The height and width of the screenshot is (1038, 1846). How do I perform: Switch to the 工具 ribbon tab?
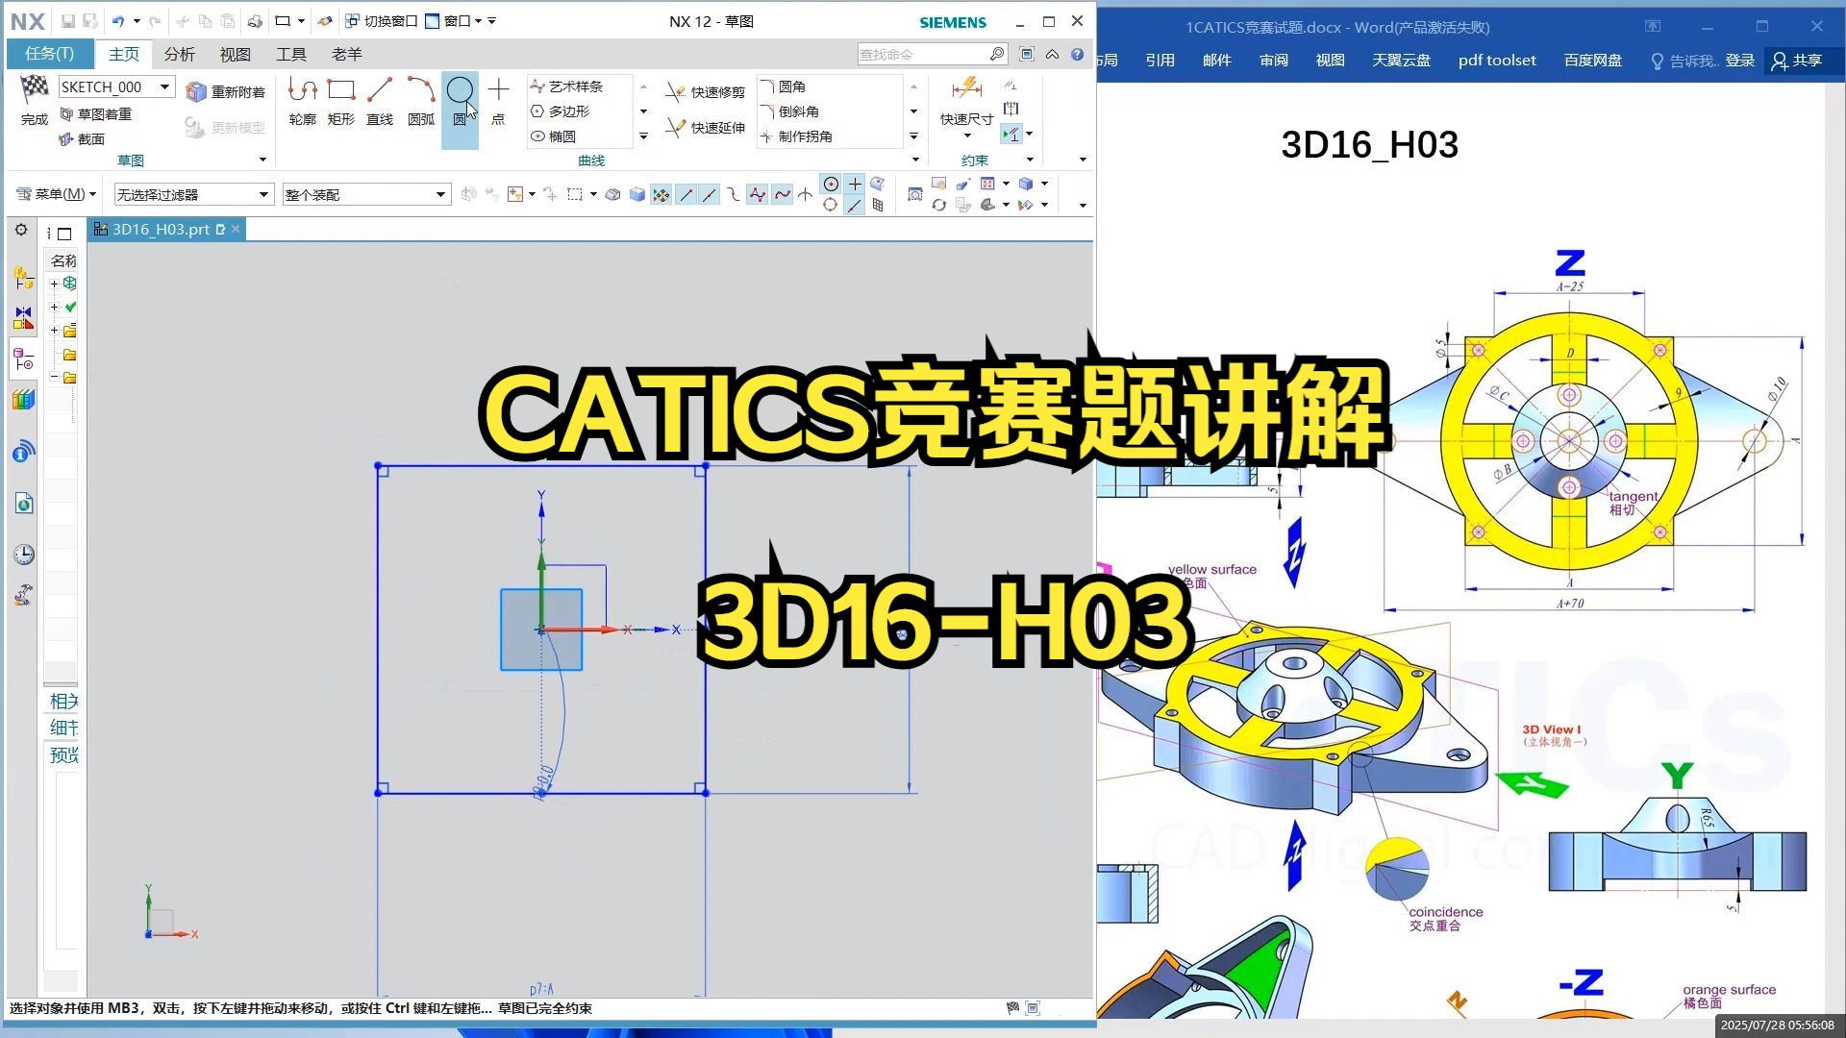(x=291, y=54)
